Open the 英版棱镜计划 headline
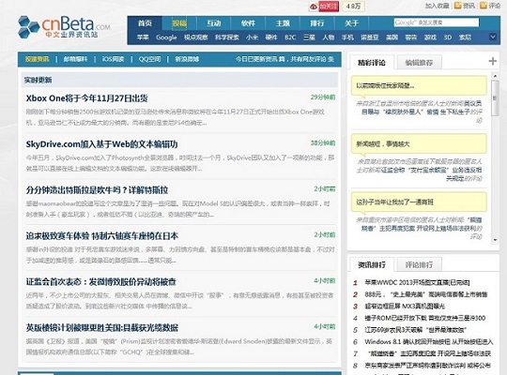The width and height of the screenshot is (507, 375). [101, 327]
